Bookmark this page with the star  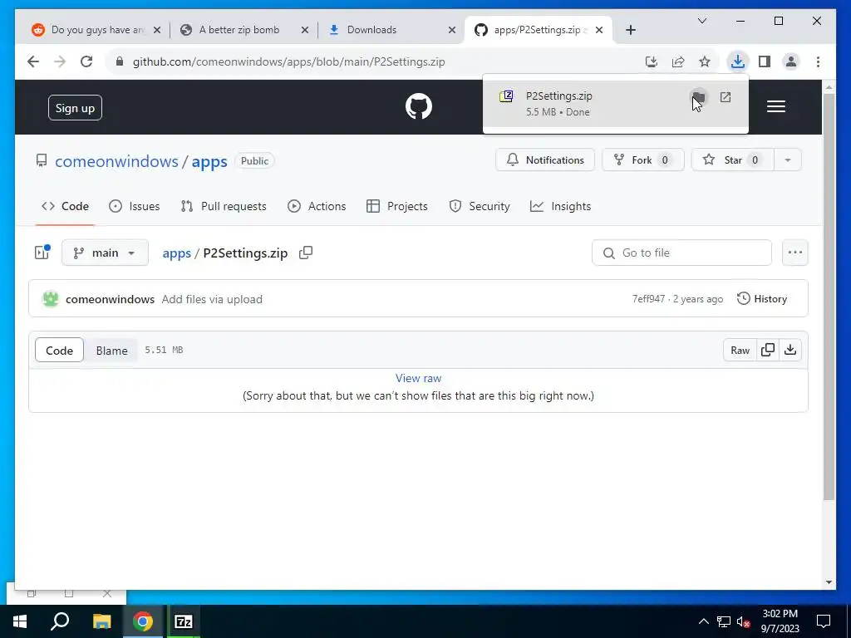(x=705, y=61)
